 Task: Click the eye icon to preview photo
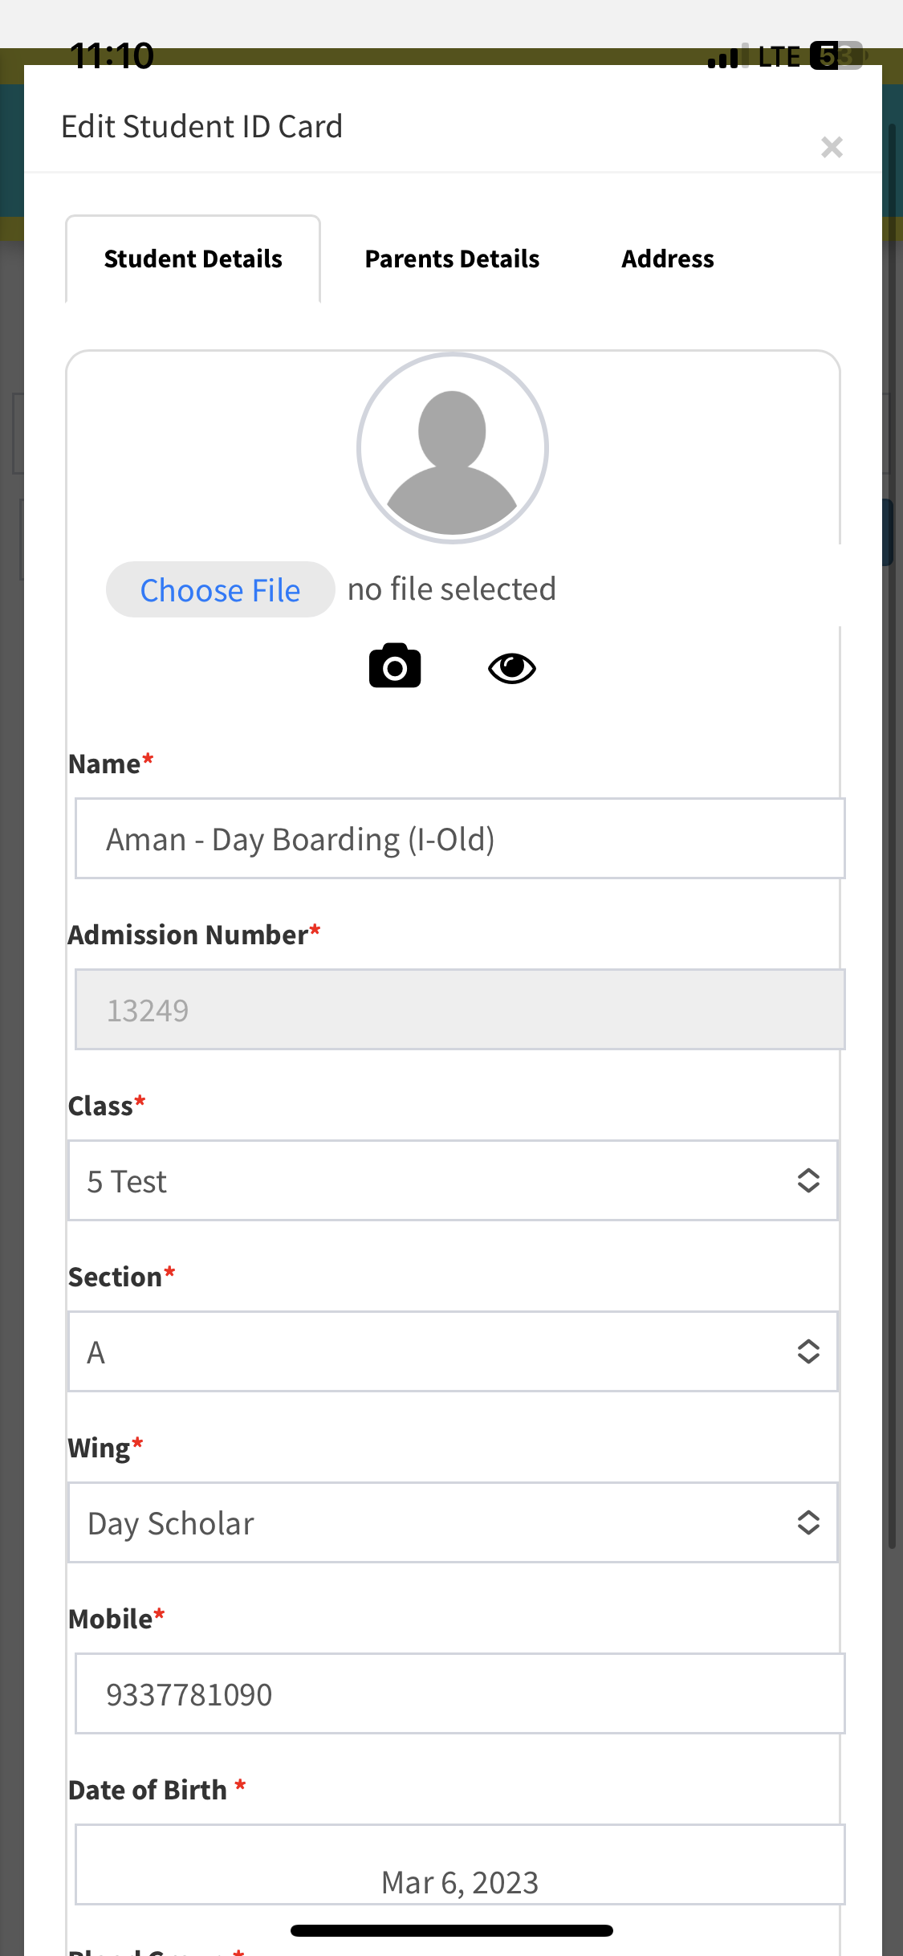(x=512, y=667)
